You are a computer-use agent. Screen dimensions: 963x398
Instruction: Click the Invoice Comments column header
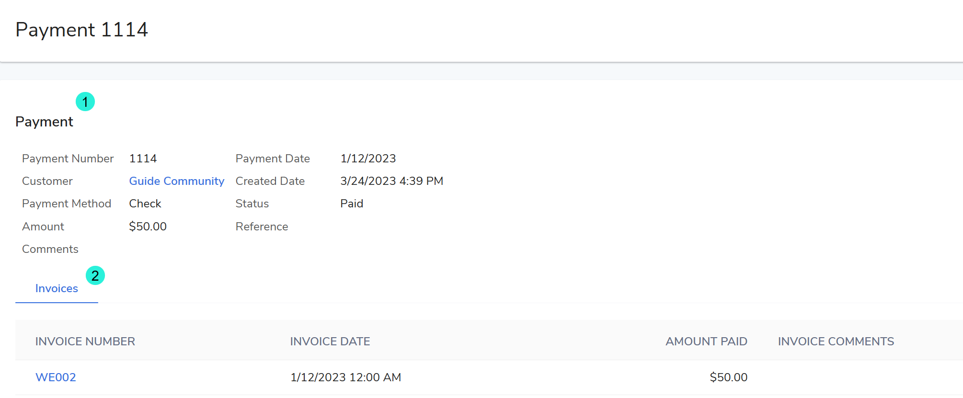point(836,341)
